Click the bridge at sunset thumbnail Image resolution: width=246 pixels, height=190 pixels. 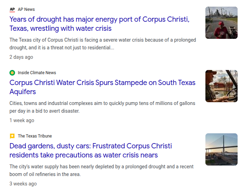pyautogui.click(x=221, y=149)
